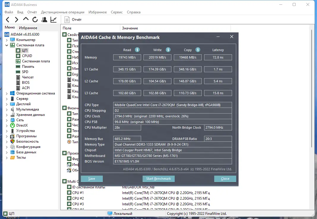Expand the Сеть tree node
Image resolution: width=317 pixels, height=219 pixels.
[7, 120]
